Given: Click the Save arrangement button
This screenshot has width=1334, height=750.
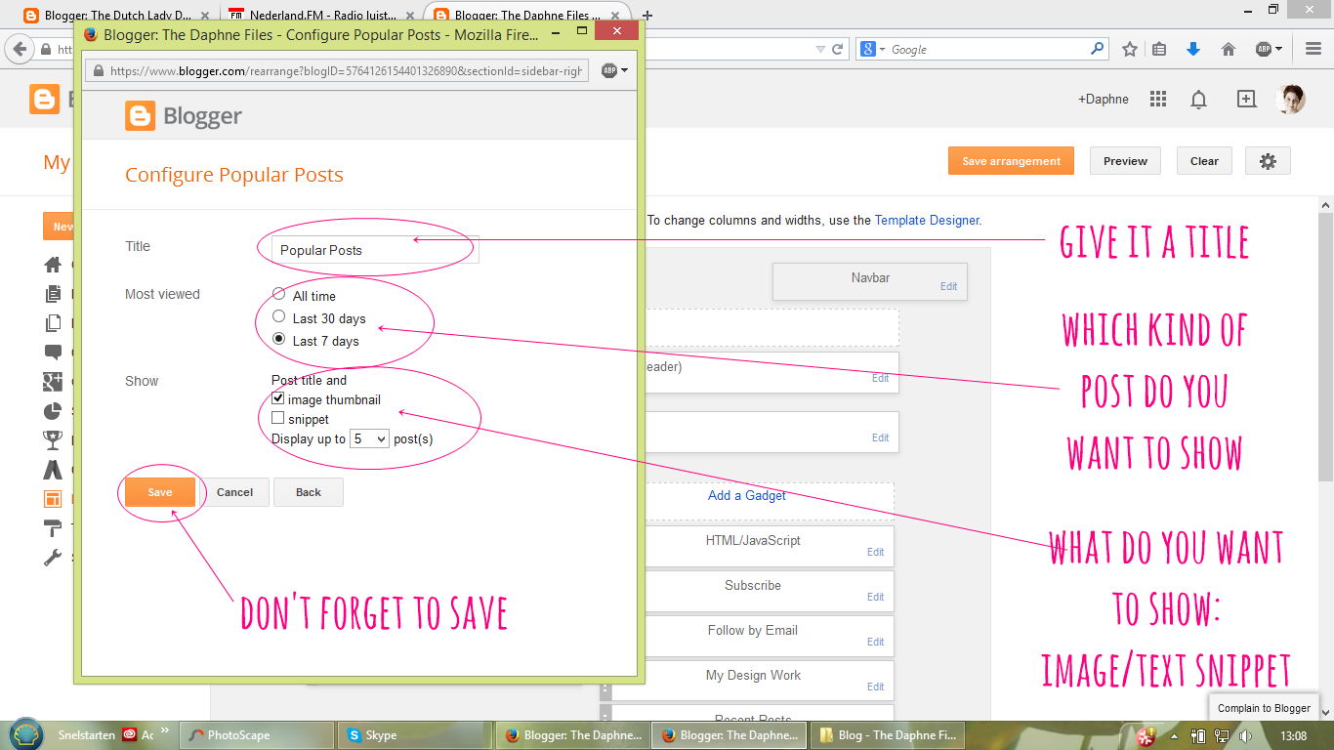Looking at the screenshot, I should click(x=1011, y=161).
